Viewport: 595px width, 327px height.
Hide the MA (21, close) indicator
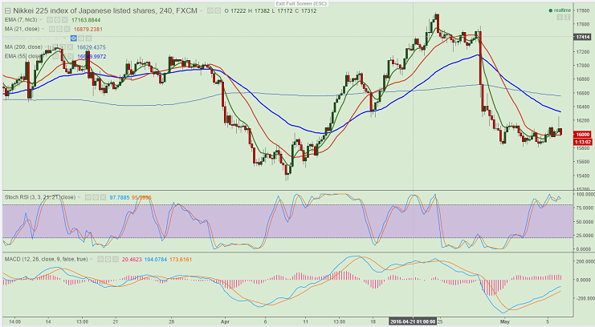click(x=52, y=29)
